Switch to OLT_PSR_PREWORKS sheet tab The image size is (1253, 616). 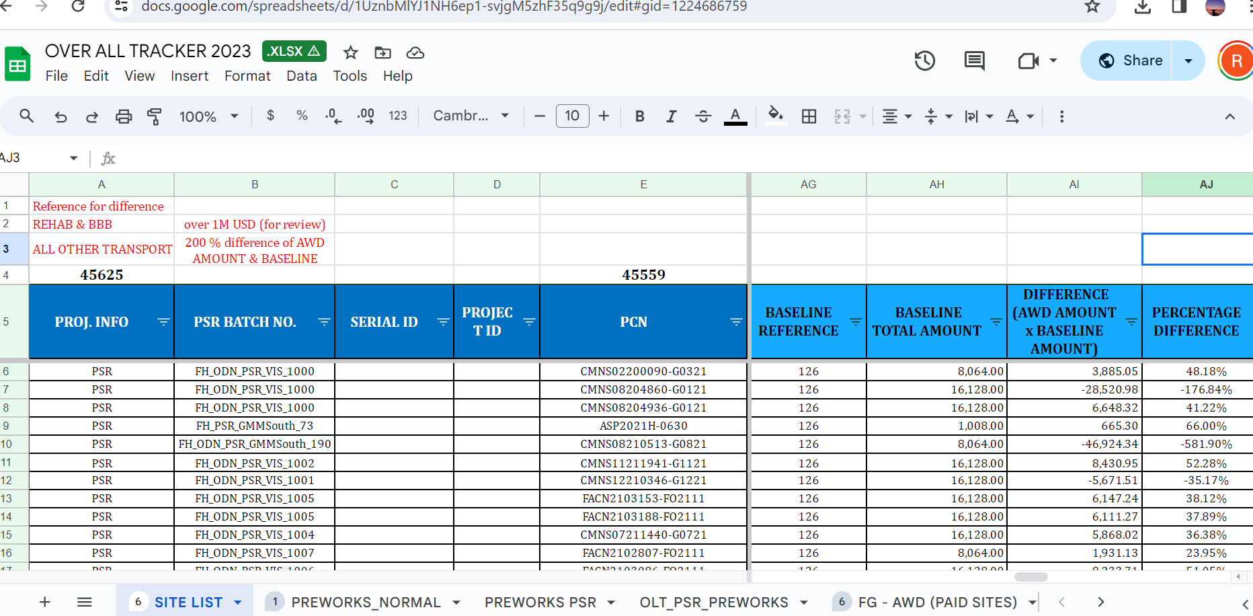tap(714, 602)
